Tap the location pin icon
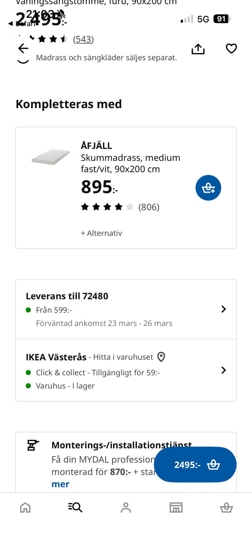 (161, 357)
